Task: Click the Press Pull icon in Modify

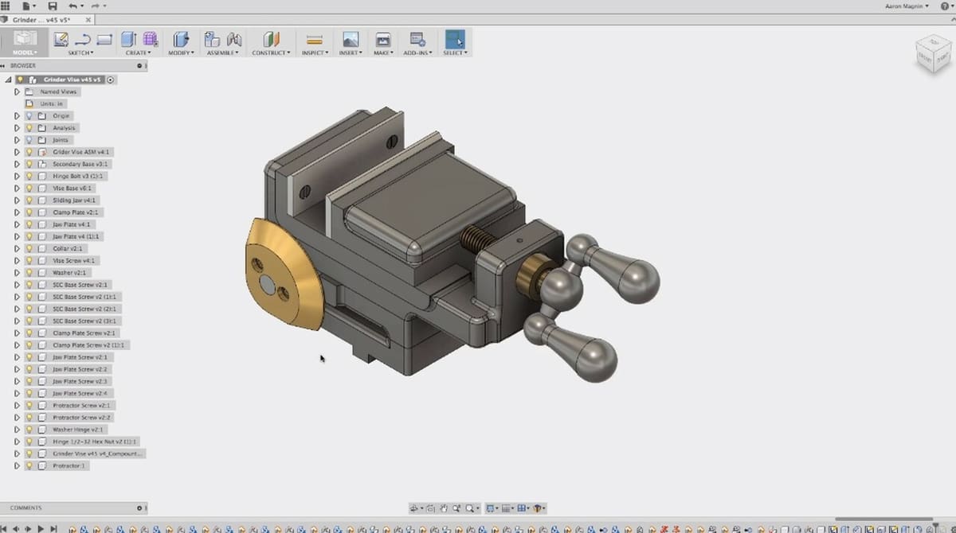Action: [181, 39]
